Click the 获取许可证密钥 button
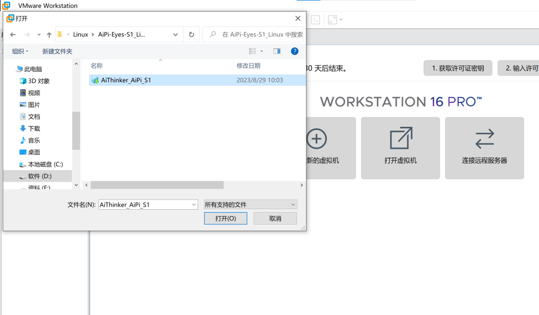Viewport: 539px width, 315px height. click(458, 68)
